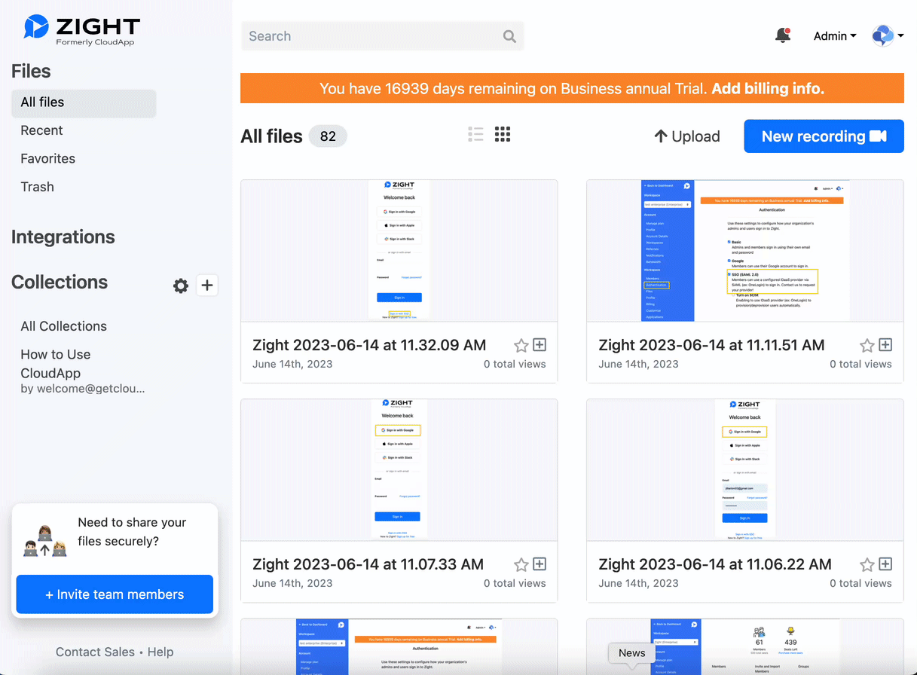Screen dimensions: 917x675
Task: Select All files in sidebar
Action: (x=84, y=102)
